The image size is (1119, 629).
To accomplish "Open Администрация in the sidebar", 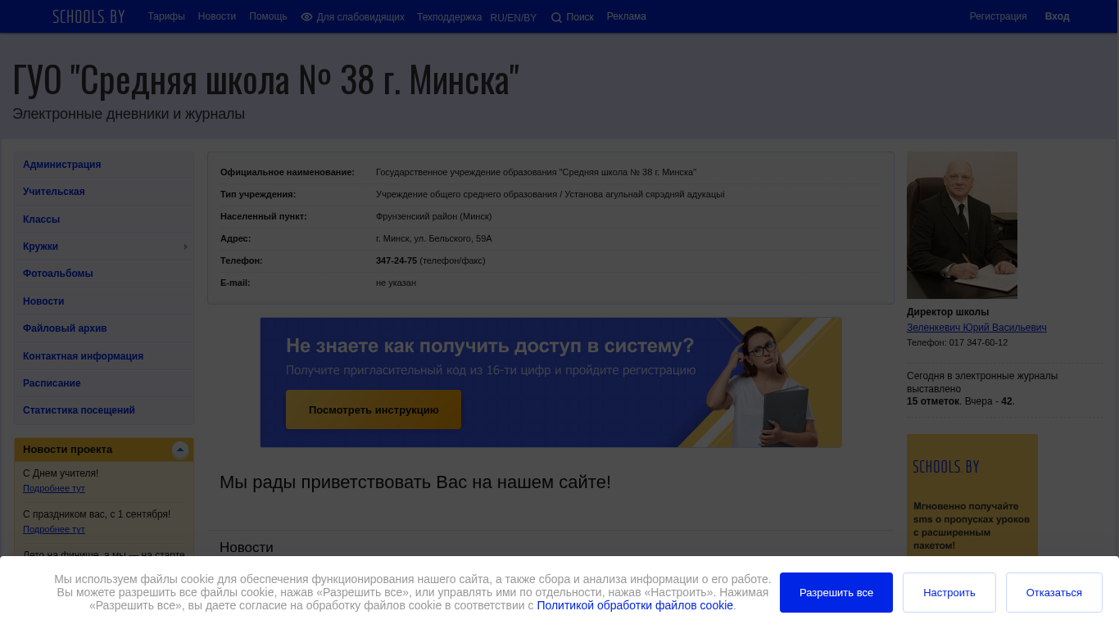I will [x=104, y=165].
